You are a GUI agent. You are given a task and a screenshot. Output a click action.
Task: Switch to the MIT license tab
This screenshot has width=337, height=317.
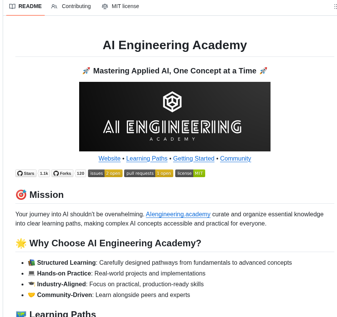click(x=125, y=6)
